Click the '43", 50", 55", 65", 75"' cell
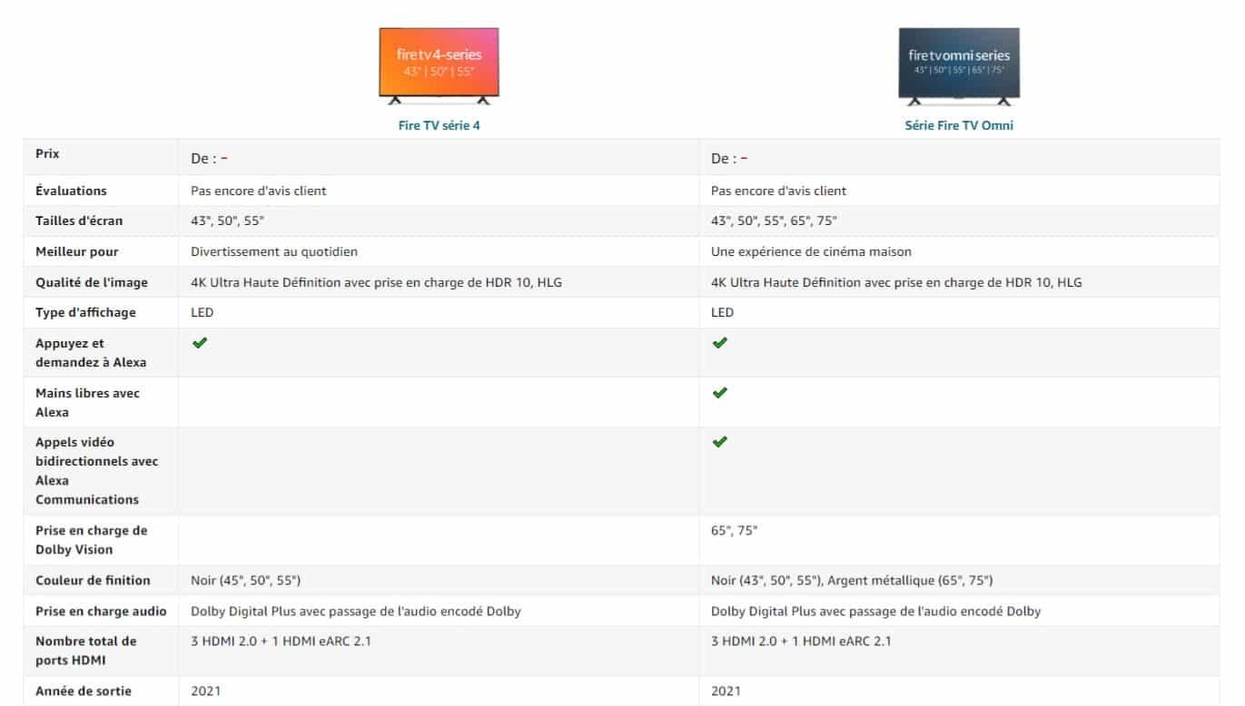 pyautogui.click(x=774, y=221)
